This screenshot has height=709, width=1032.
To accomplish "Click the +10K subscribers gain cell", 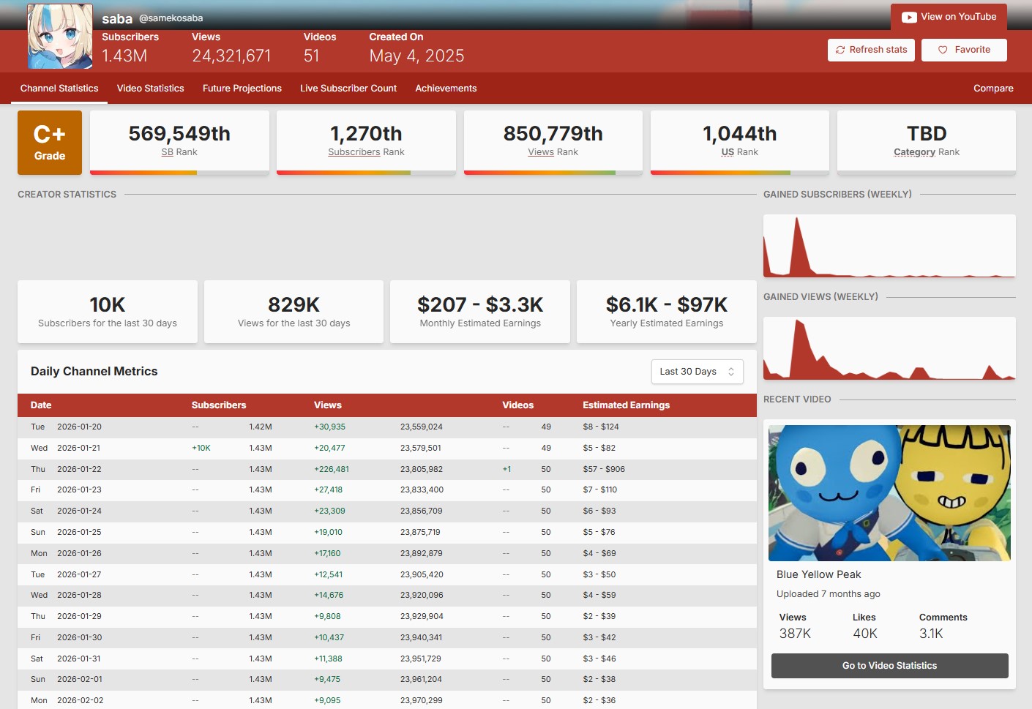I will (x=201, y=449).
